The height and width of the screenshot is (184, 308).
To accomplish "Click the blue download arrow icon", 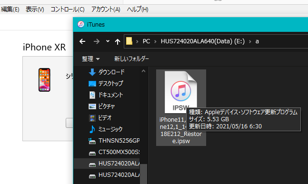I will click(x=92, y=72).
